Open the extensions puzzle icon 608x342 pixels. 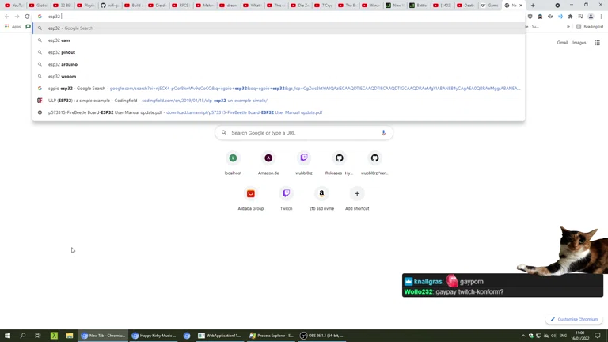click(570, 16)
